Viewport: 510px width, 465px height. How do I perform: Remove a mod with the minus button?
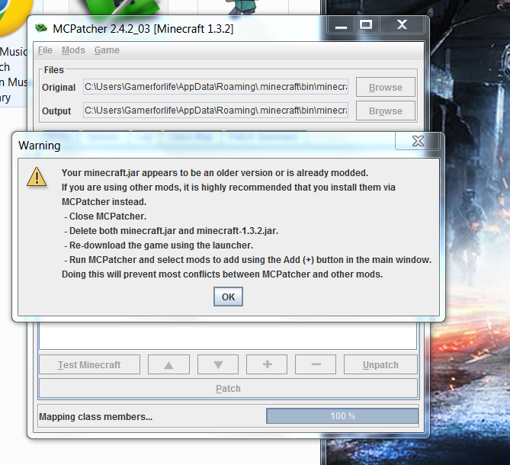point(316,364)
